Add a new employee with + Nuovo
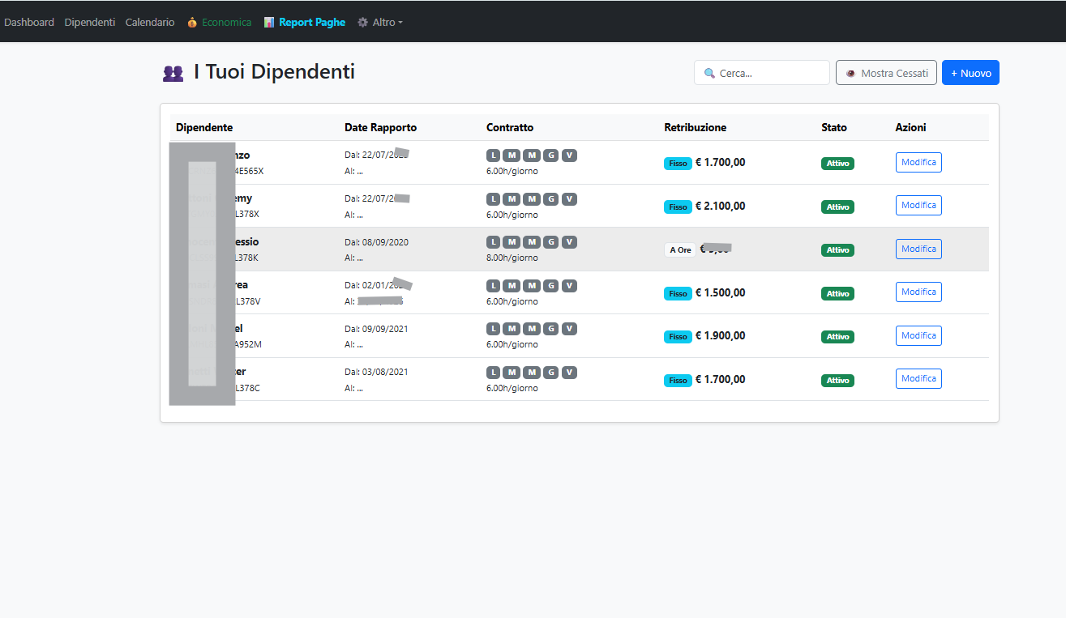Image resolution: width=1066 pixels, height=618 pixels. 970,73
